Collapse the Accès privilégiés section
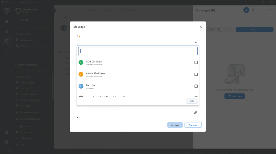Screen dimensions: 276x154 (x=16, y=65)
